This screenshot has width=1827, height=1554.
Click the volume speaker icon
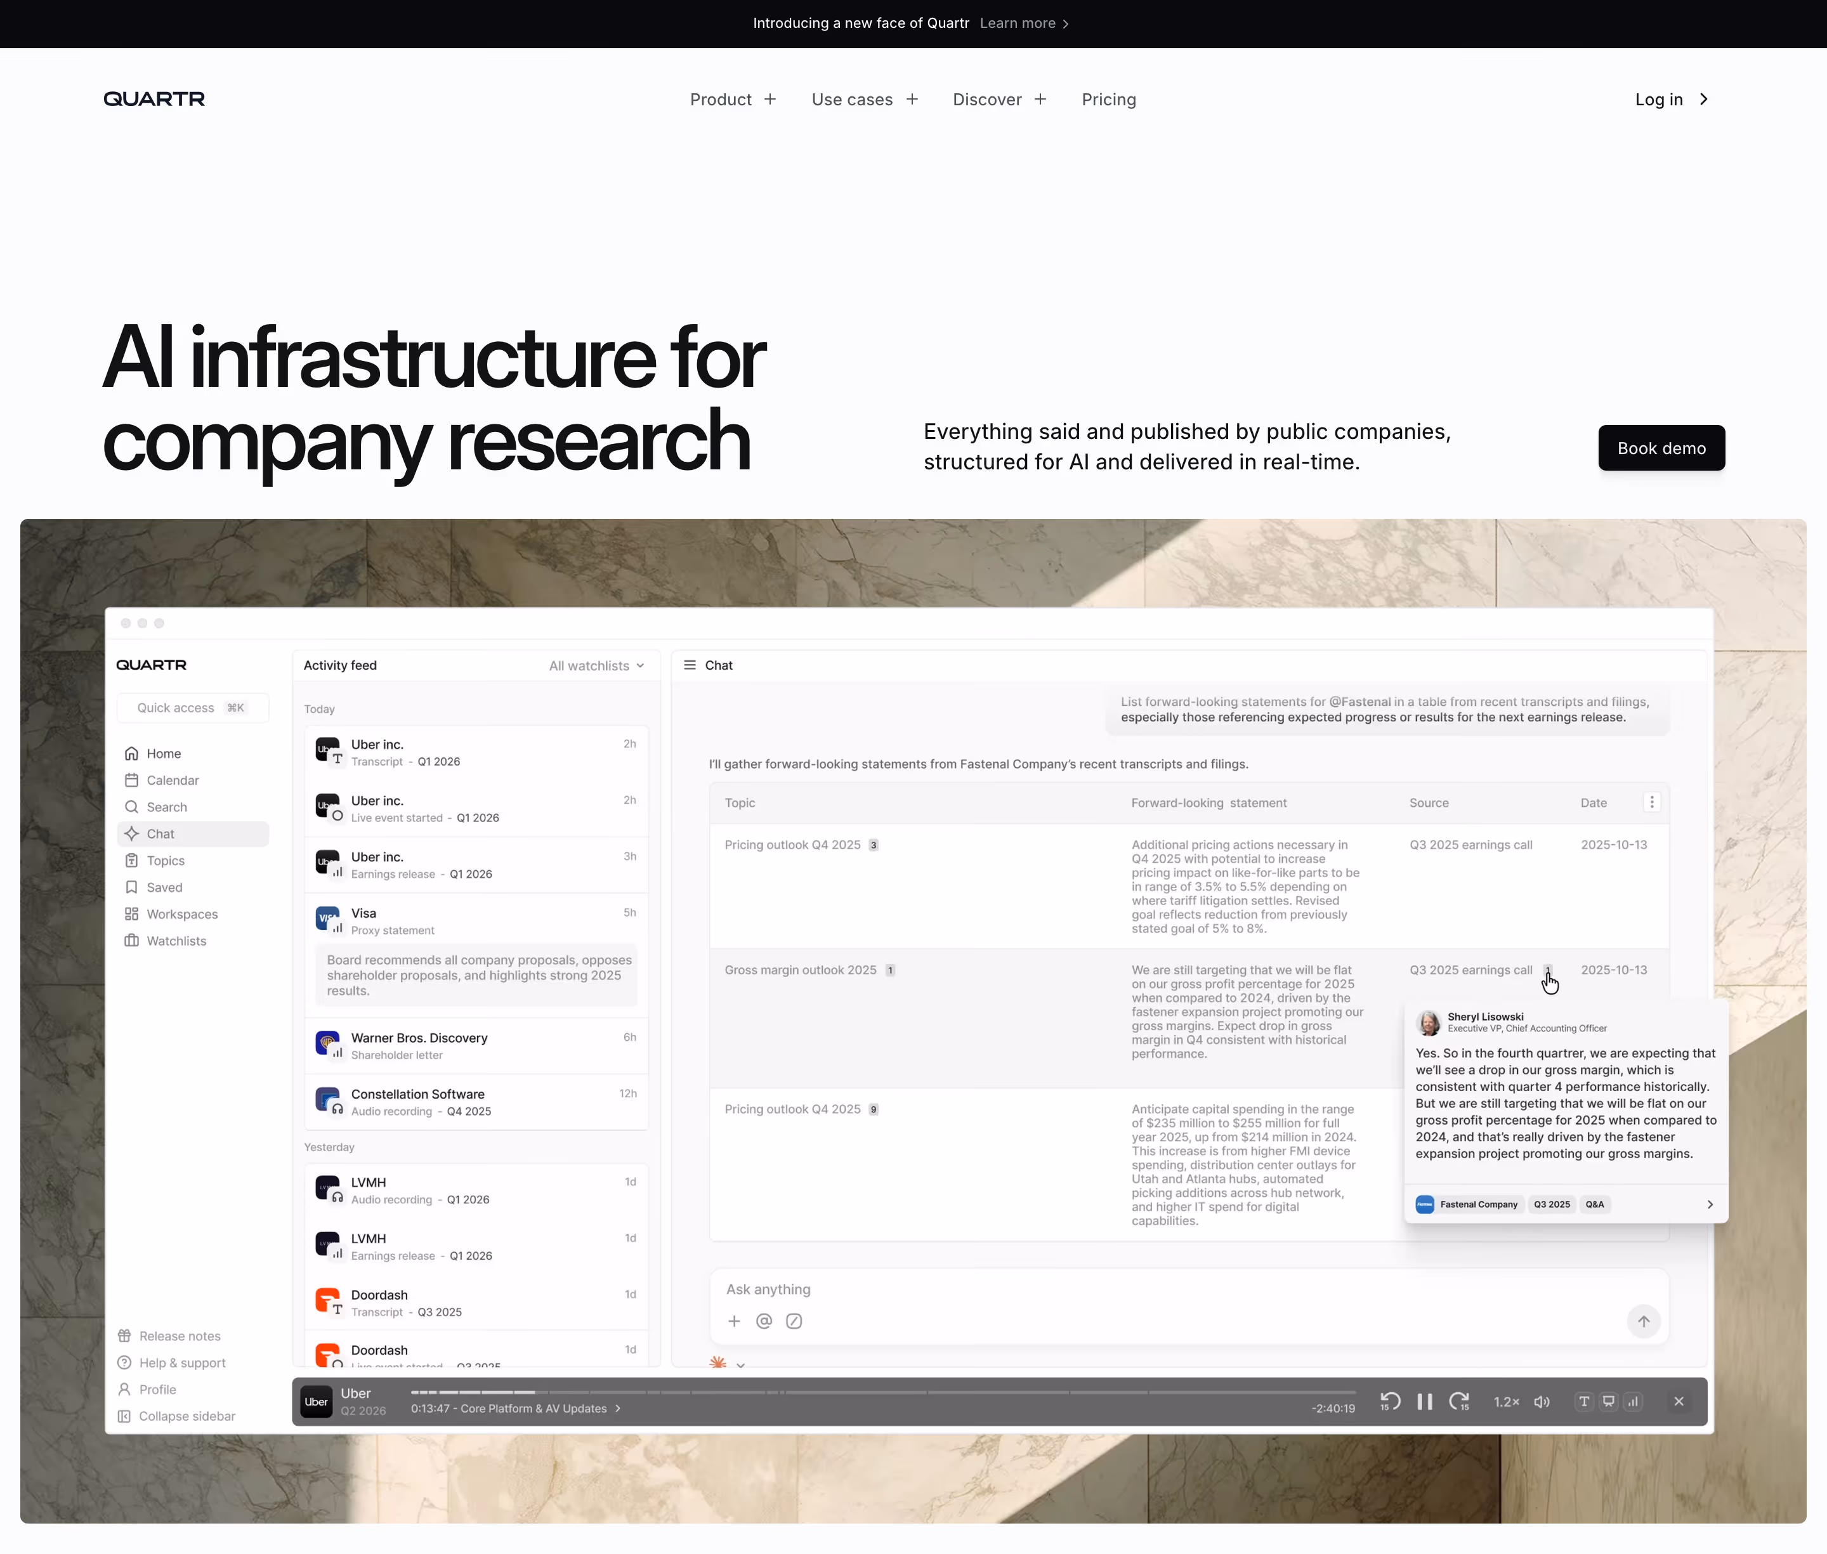(x=1542, y=1401)
